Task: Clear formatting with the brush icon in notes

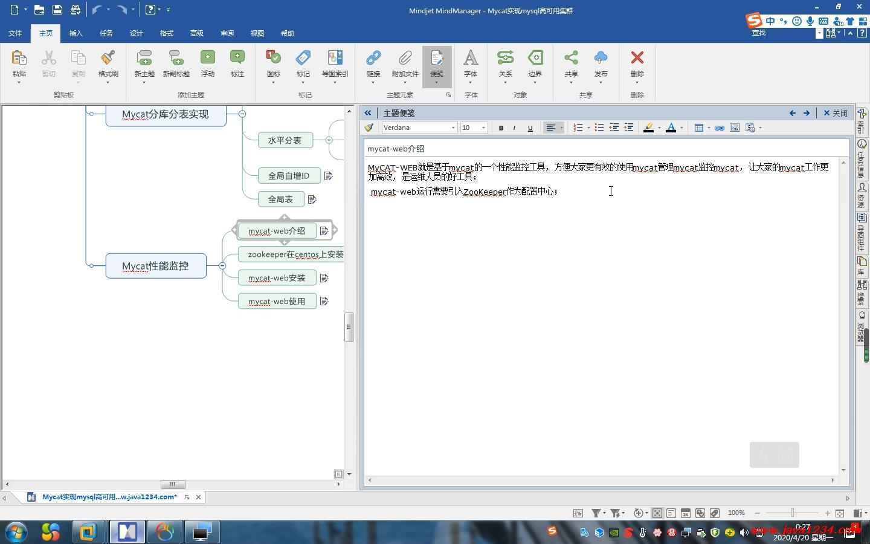Action: [x=369, y=128]
